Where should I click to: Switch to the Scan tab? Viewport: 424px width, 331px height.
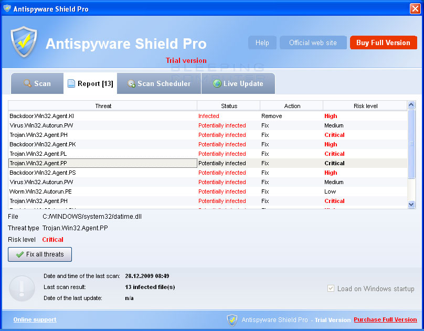pos(37,83)
